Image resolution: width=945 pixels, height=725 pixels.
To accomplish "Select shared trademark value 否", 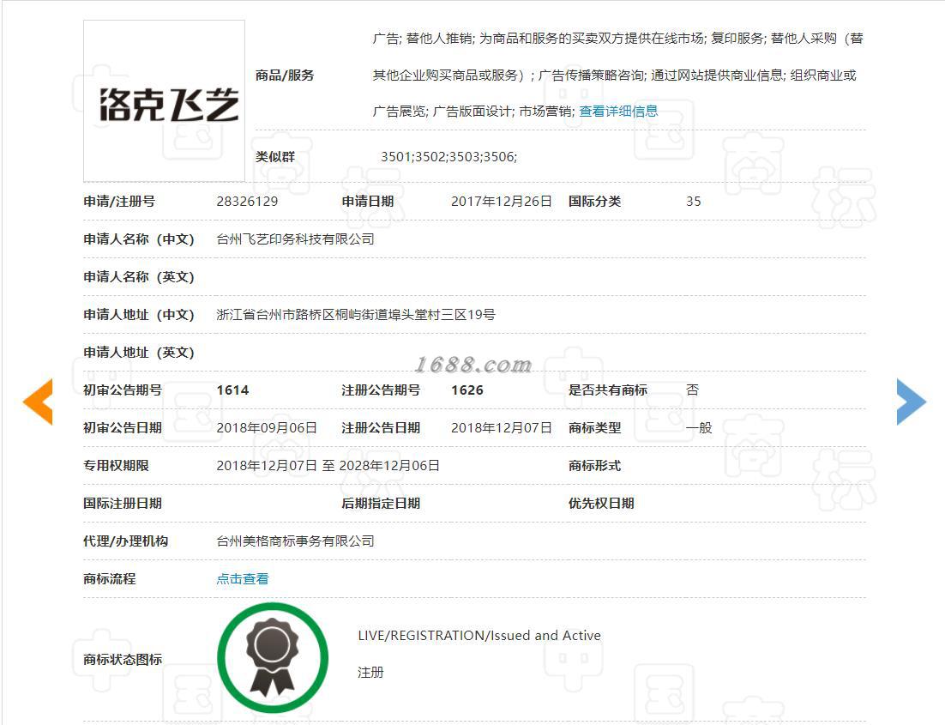I will click(x=693, y=390).
